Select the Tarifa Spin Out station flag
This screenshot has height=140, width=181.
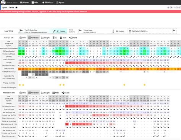(x=21, y=31)
